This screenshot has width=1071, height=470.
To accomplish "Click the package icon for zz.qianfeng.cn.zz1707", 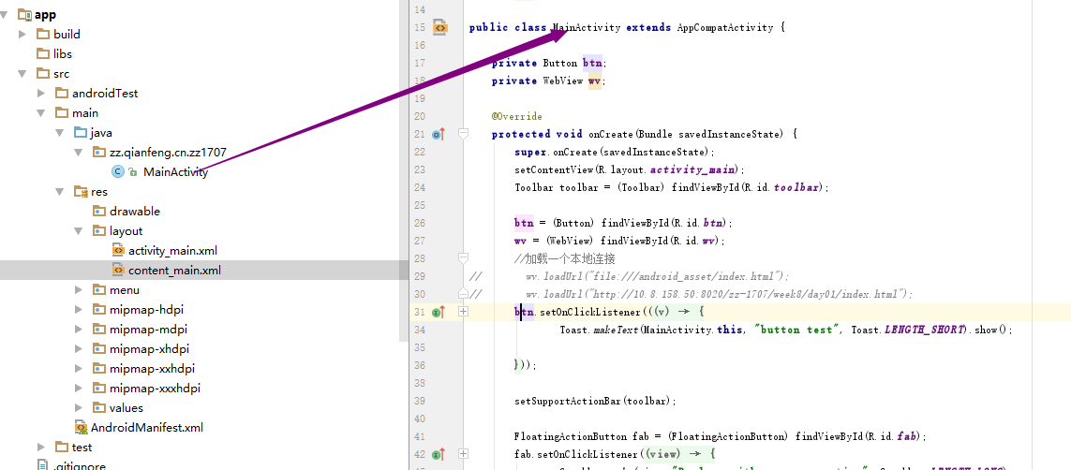I will (x=99, y=153).
